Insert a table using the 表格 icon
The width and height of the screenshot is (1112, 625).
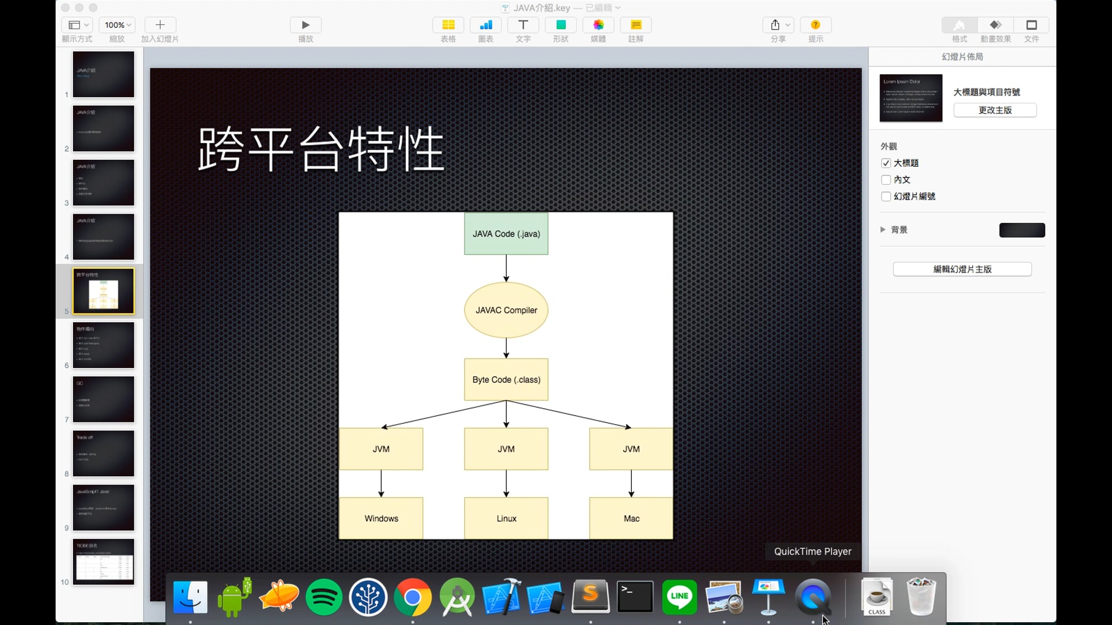tap(448, 25)
